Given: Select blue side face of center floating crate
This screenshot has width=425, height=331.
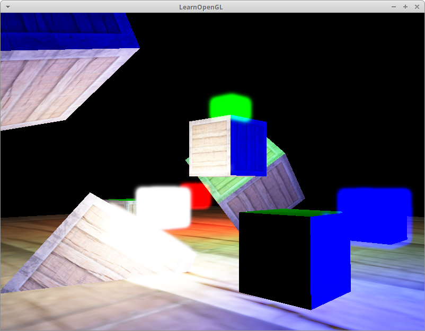Looking at the screenshot, I should coord(248,148).
